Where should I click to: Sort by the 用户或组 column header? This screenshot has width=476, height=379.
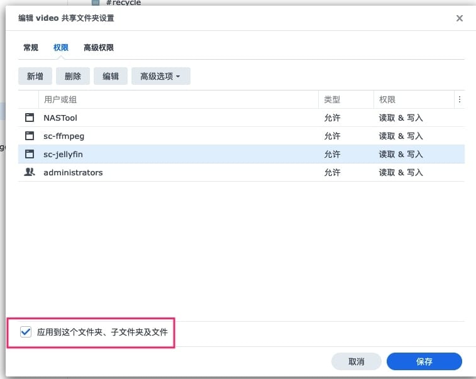coord(179,99)
